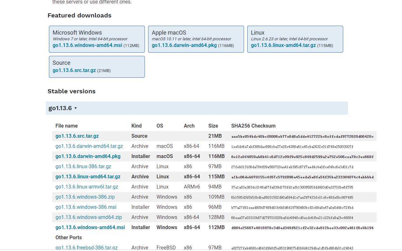This screenshot has width=402, height=251.
Task: Download go1.13.6.src.tar.gz from the Source featured box
Action: click(74, 70)
